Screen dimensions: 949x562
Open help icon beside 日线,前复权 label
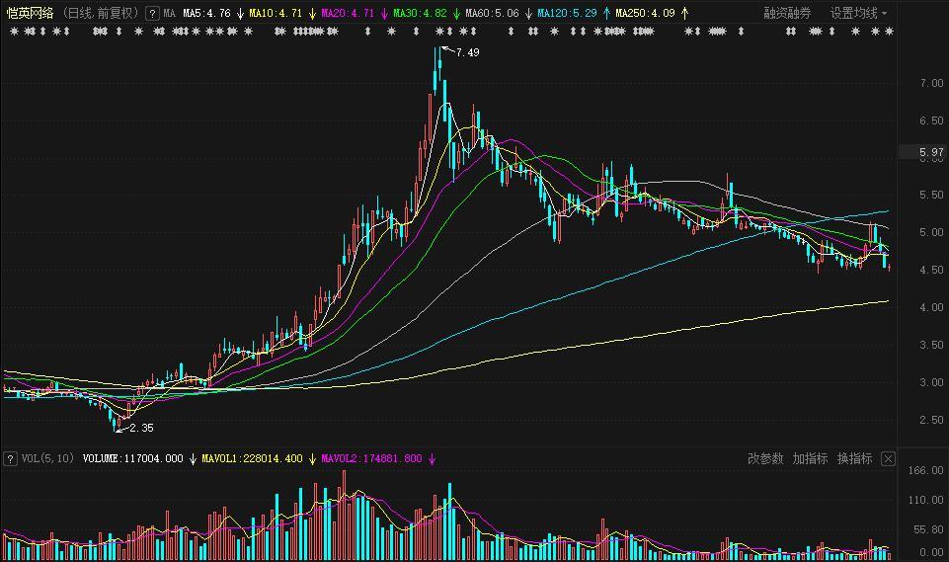(x=152, y=13)
